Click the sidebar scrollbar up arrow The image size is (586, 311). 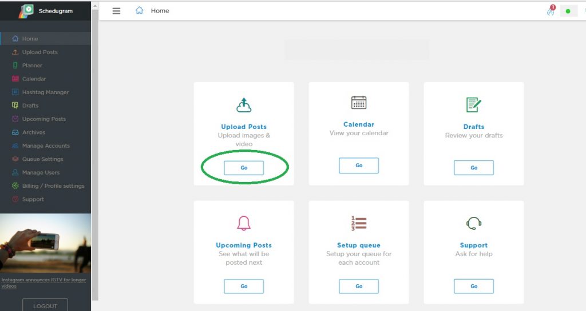click(x=95, y=6)
